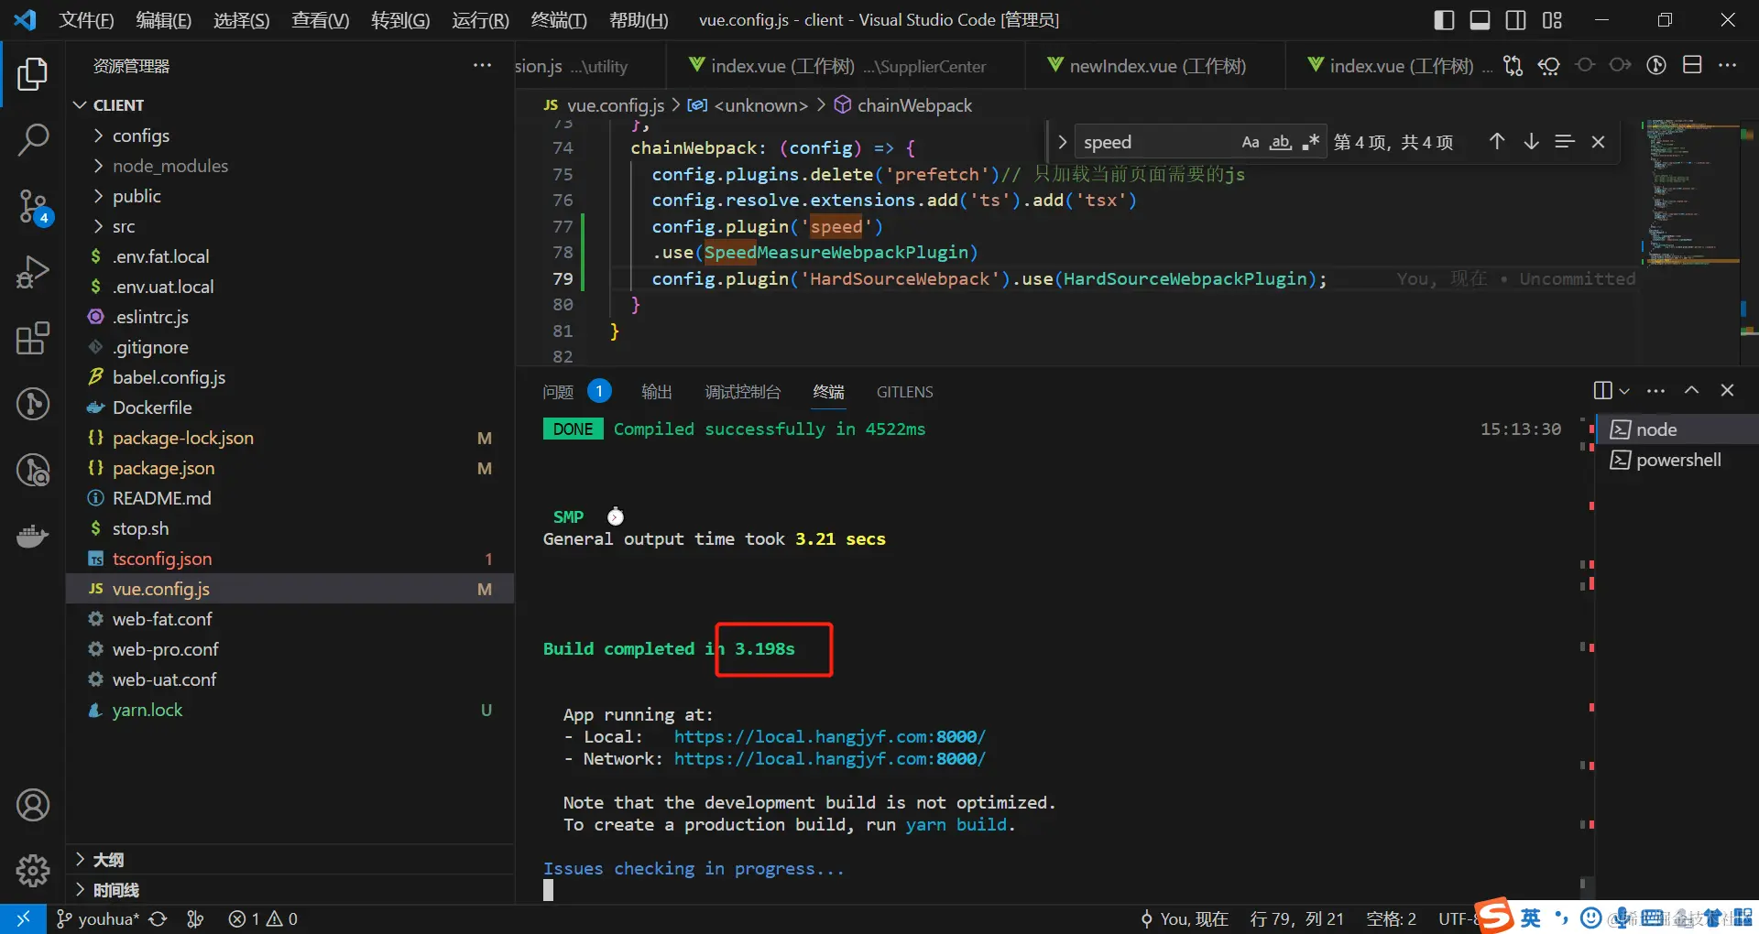
Task: Open the terminal launch profile dropdown
Action: (1624, 391)
